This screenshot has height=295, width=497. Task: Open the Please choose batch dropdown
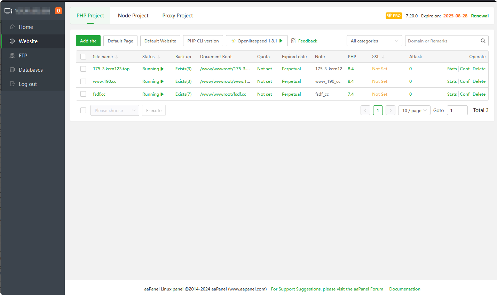[115, 110]
